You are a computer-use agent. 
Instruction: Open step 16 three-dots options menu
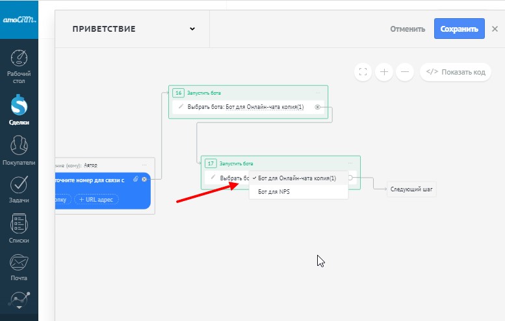[318, 93]
